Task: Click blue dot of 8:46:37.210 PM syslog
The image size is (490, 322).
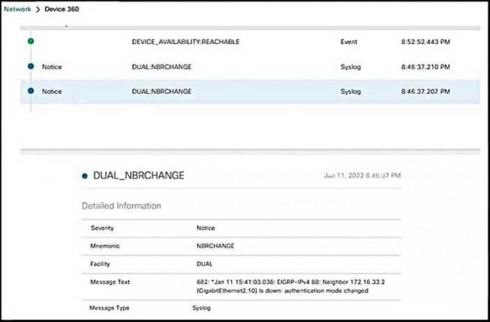Action: 31,67
